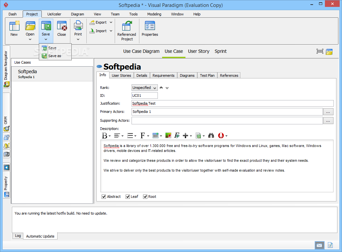
Task: Expand the Print button dropdown arrow
Action: coord(78,39)
